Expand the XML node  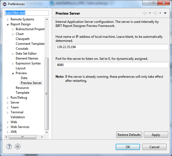8,132
